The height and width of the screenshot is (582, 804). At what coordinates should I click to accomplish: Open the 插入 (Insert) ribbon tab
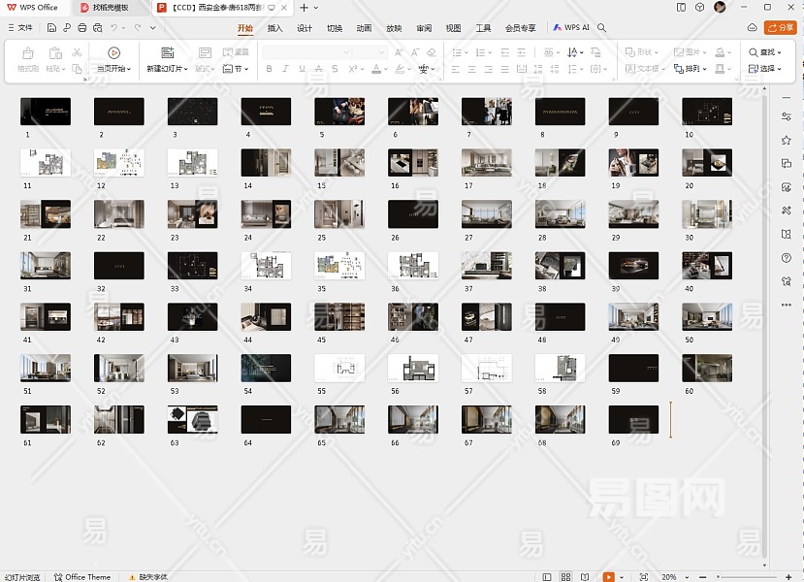click(275, 28)
